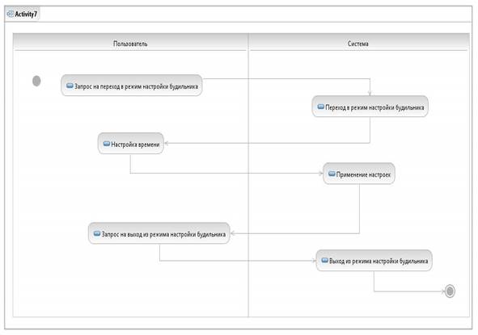Screen dimensions: 478x335
Task: Select the activity final node circle
Action: (x=450, y=291)
